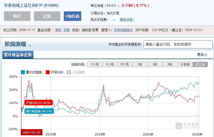Select 1年 time range

(140, 64)
